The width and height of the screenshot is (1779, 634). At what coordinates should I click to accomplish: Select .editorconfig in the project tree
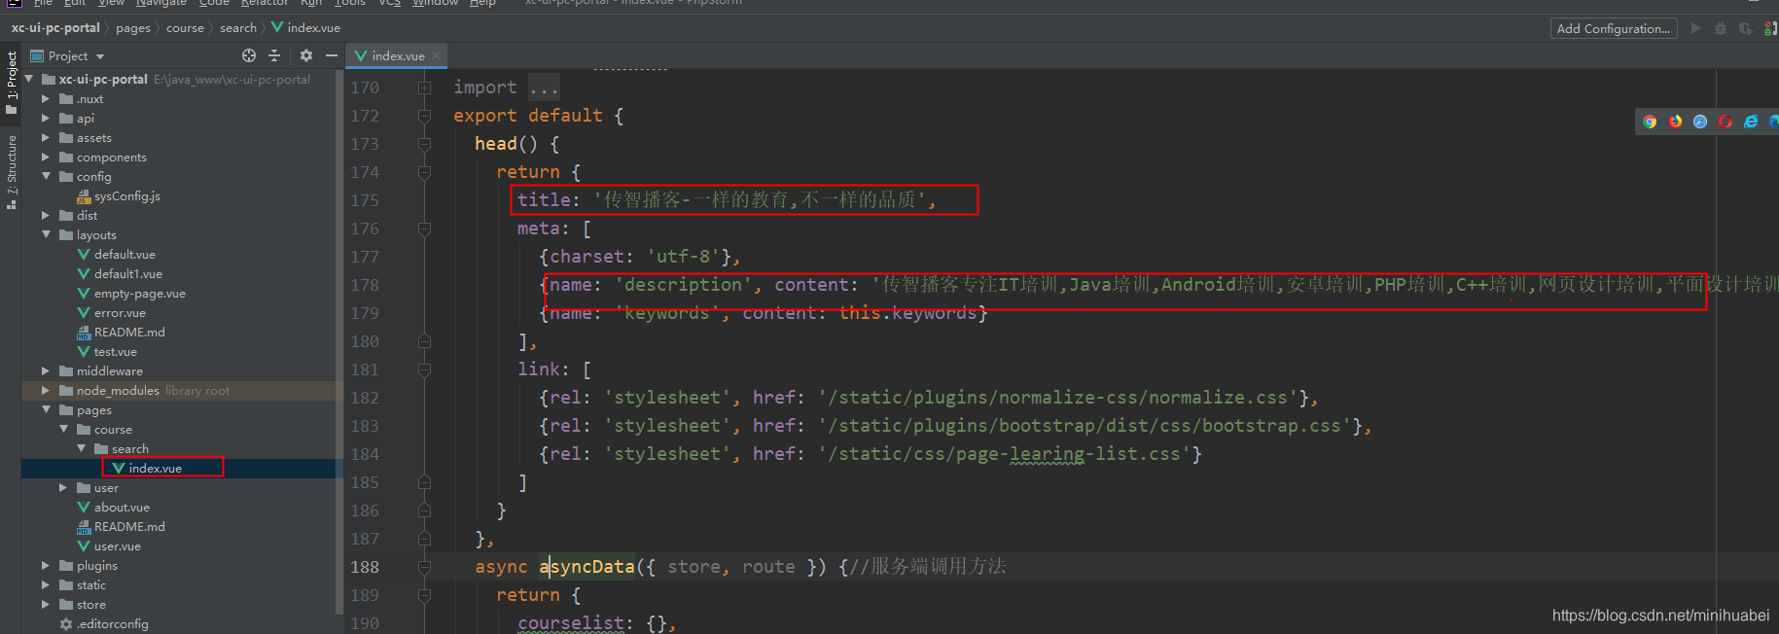tap(104, 623)
